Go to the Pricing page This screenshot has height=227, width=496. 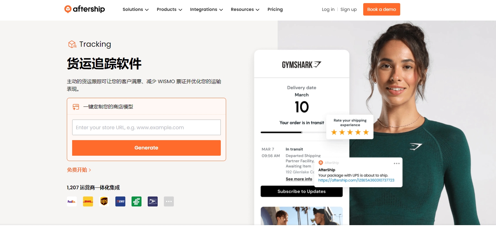click(x=275, y=9)
